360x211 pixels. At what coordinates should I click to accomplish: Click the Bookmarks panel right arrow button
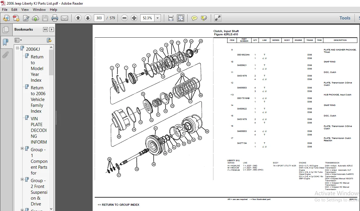(x=52, y=29)
